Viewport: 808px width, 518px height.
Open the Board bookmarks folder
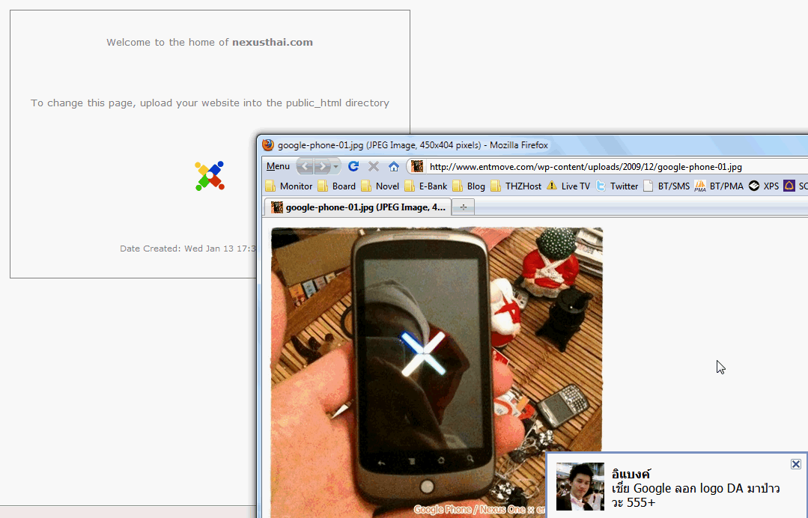337,186
